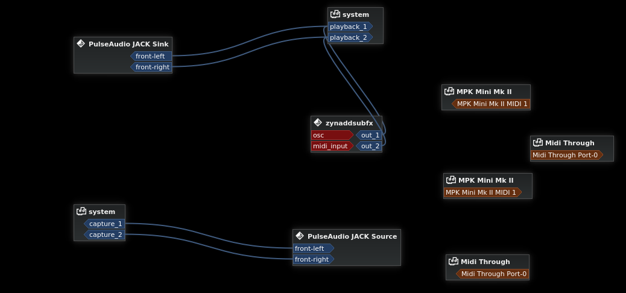Select Midi Through Port-0 on upper Midi Through node
626x293 pixels.
(x=567, y=156)
